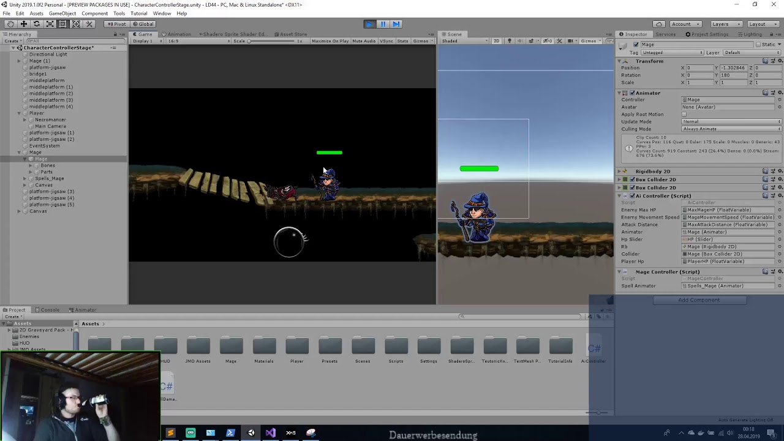Open the Window menu

coord(162,13)
